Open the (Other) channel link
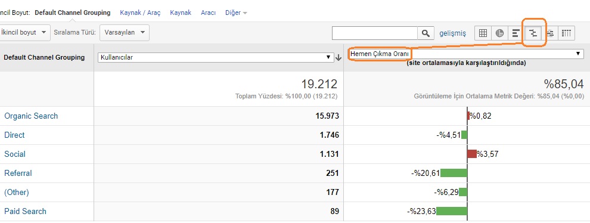The image size is (590, 223). pos(17,193)
